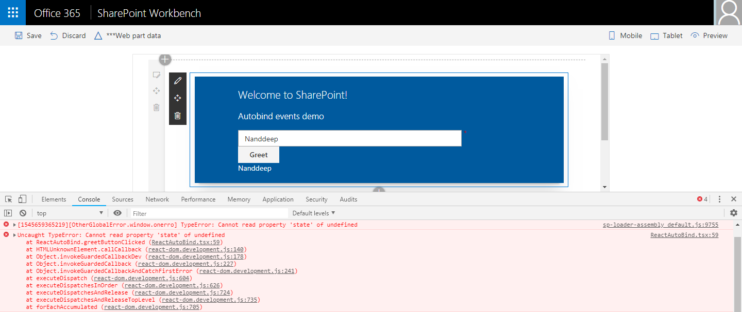Switch to the Network tab
Viewport: 742px width, 312px height.
(x=157, y=199)
